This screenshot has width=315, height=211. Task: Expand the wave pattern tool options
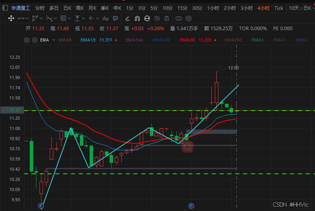pyautogui.click(x=55, y=18)
